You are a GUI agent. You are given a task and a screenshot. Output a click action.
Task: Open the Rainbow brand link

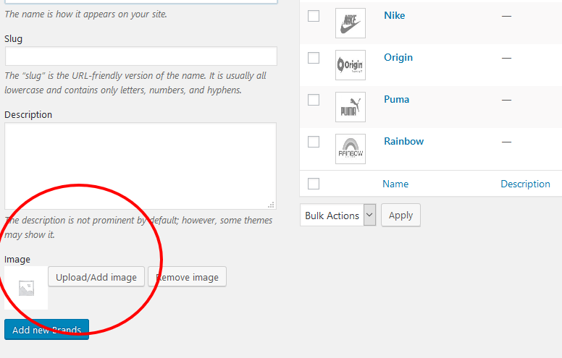pyautogui.click(x=403, y=141)
